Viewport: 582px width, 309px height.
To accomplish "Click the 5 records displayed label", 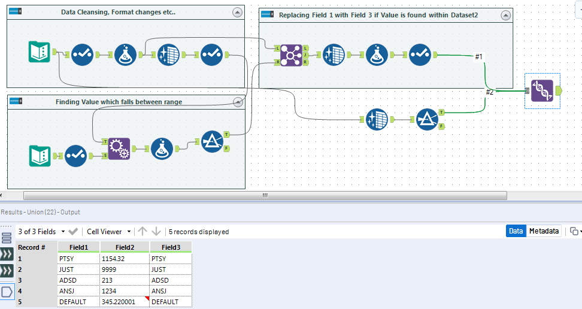I will tap(199, 232).
